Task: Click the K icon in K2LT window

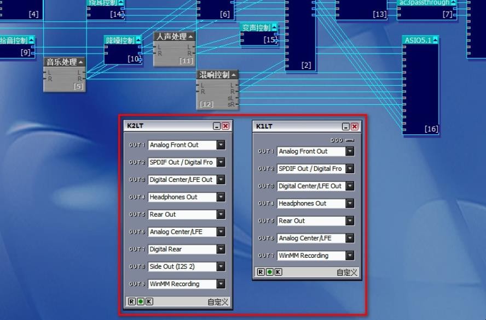Action: pyautogui.click(x=149, y=301)
